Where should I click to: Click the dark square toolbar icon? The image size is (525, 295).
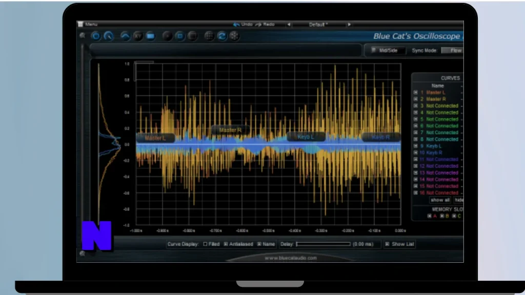coord(193,36)
